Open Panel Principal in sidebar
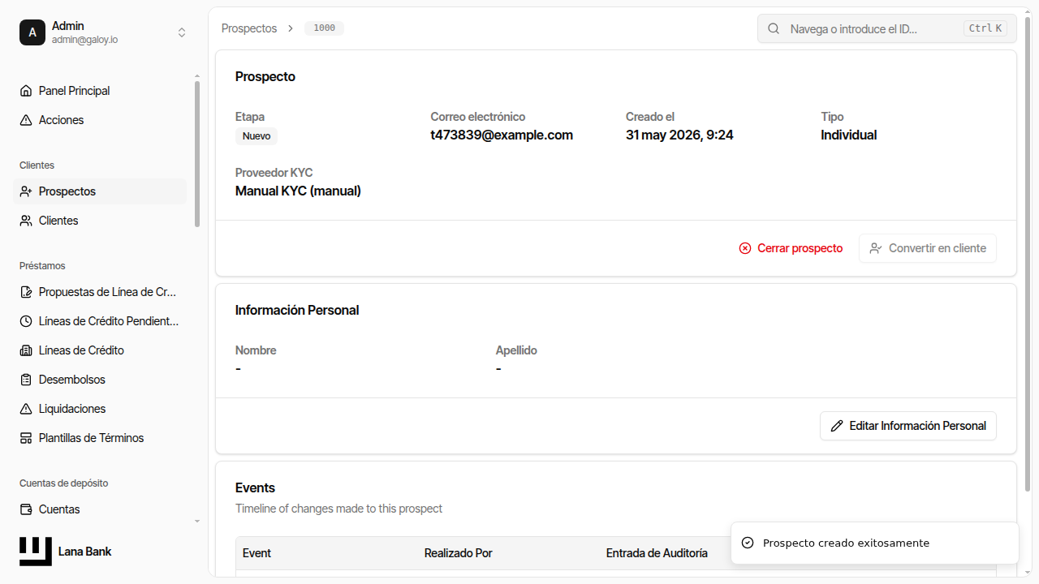This screenshot has width=1039, height=584. click(101, 91)
